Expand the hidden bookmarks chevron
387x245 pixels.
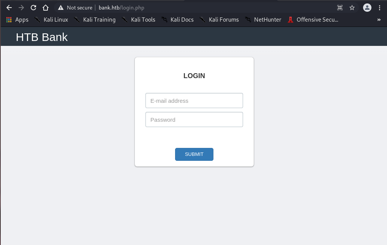[379, 20]
